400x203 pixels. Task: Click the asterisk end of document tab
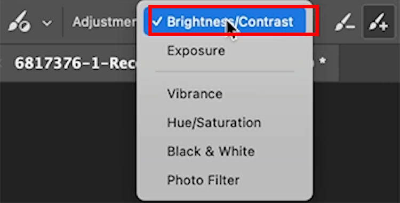[323, 61]
